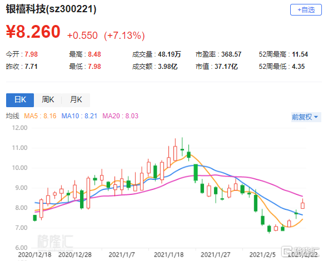This screenshot has width=323, height=261.
Task: Click the 52周最低 value 4.35
Action: (x=299, y=67)
